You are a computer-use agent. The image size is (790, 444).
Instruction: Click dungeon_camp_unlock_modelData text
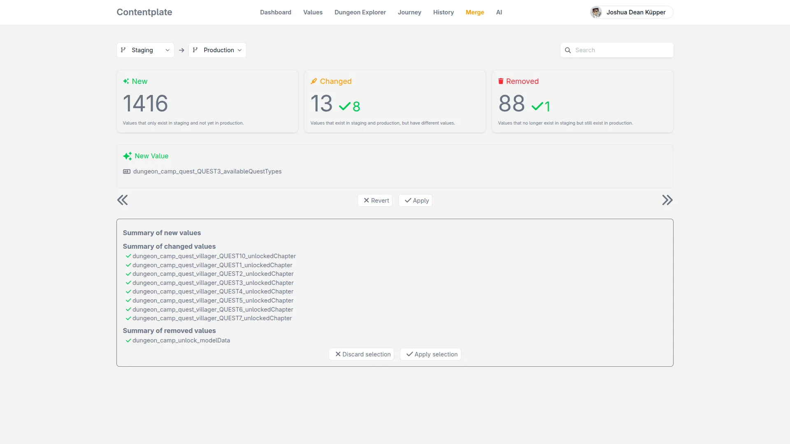pos(181,340)
